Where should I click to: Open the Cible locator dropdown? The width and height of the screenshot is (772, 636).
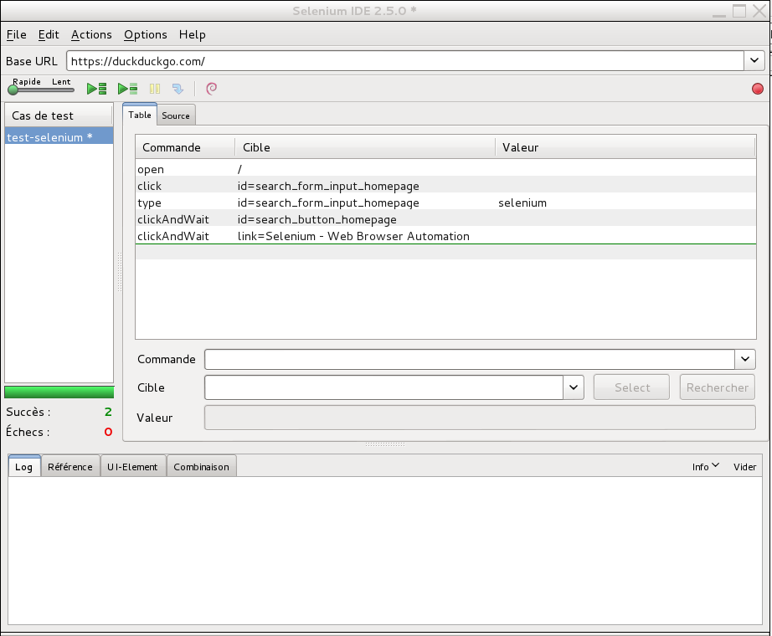click(573, 387)
